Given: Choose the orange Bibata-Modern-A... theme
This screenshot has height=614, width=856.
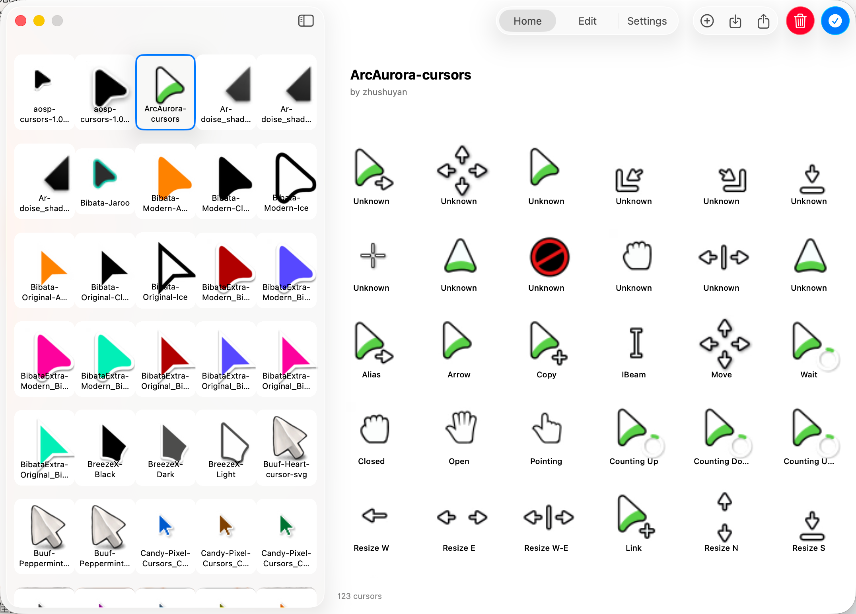Looking at the screenshot, I should (165, 181).
